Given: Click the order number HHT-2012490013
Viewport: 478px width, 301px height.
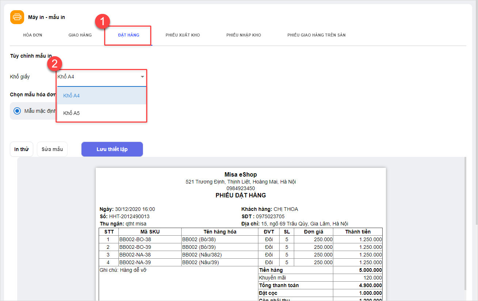Looking at the screenshot, I should pos(129,216).
